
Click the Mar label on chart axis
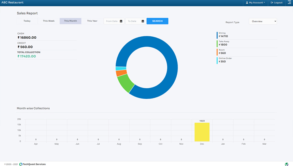point(264,144)
